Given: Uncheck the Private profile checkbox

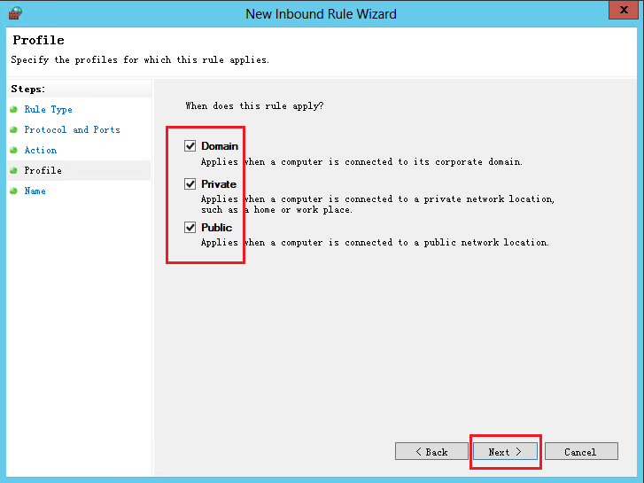Looking at the screenshot, I should click(190, 183).
